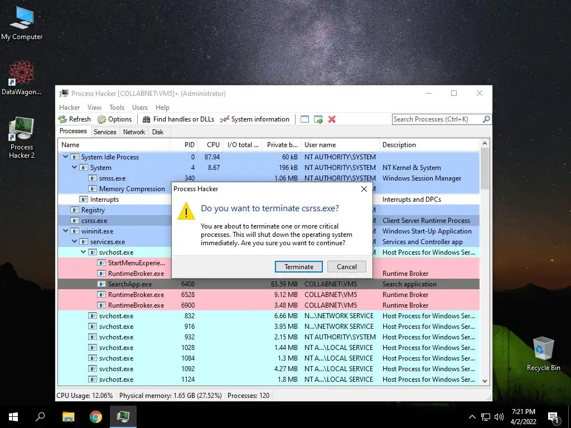Screen dimensions: 571x428
Task: Switch to the Disk tab
Action: pos(158,132)
